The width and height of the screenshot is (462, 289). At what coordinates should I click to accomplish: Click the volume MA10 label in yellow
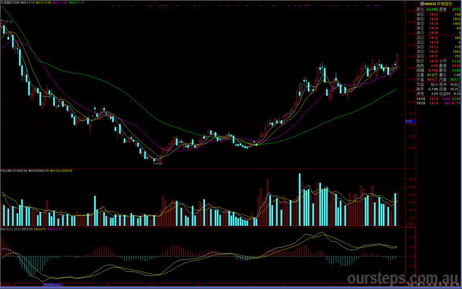[x=61, y=171]
